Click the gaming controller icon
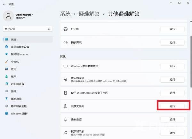 click(x=6, y=91)
